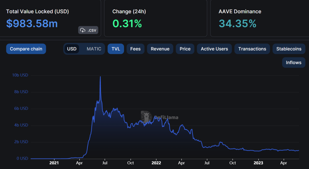The width and height of the screenshot is (309, 169).
Task: Click the 0 USD axis label
Action: (22, 158)
